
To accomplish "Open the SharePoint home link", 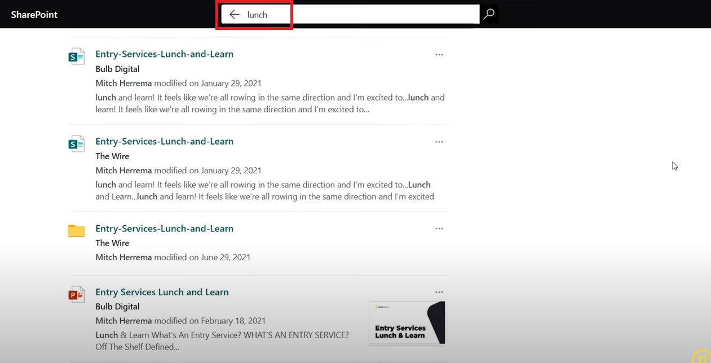I will [34, 15].
